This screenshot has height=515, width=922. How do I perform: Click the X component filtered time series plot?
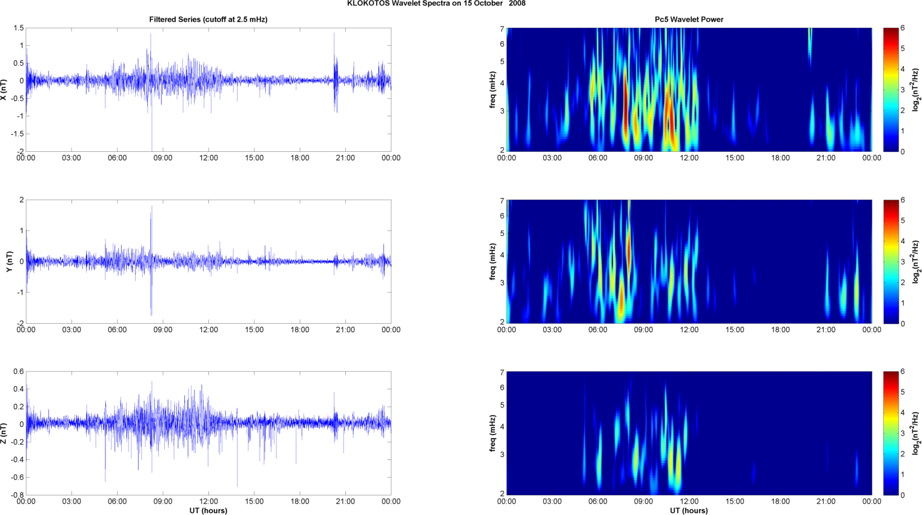click(208, 90)
